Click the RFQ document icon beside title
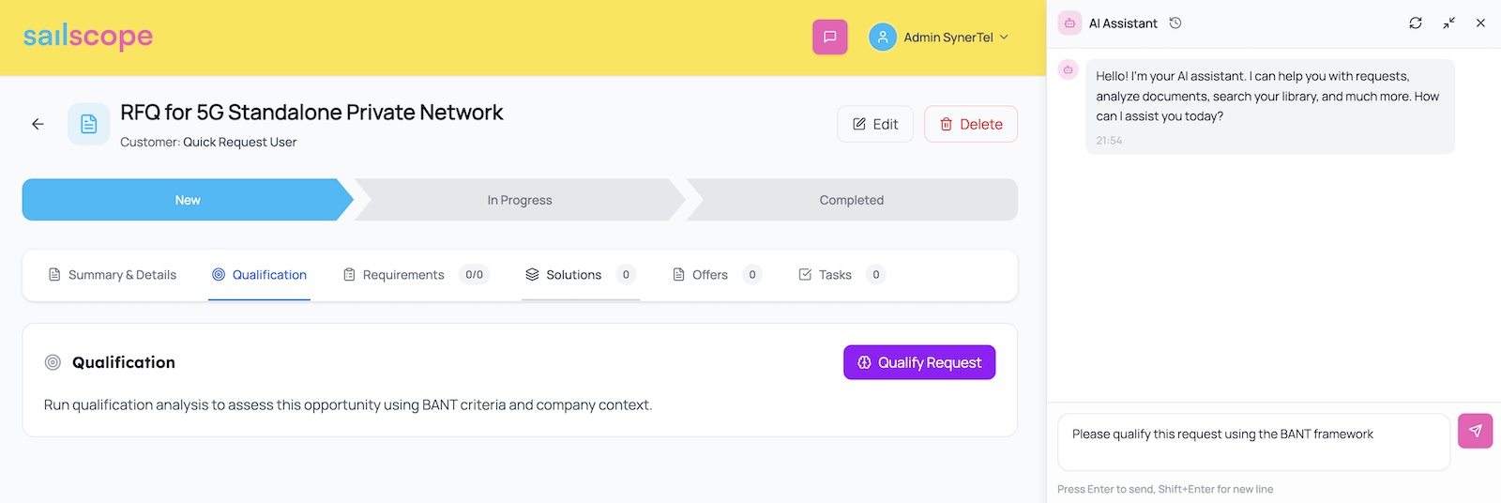1501x503 pixels. point(88,124)
